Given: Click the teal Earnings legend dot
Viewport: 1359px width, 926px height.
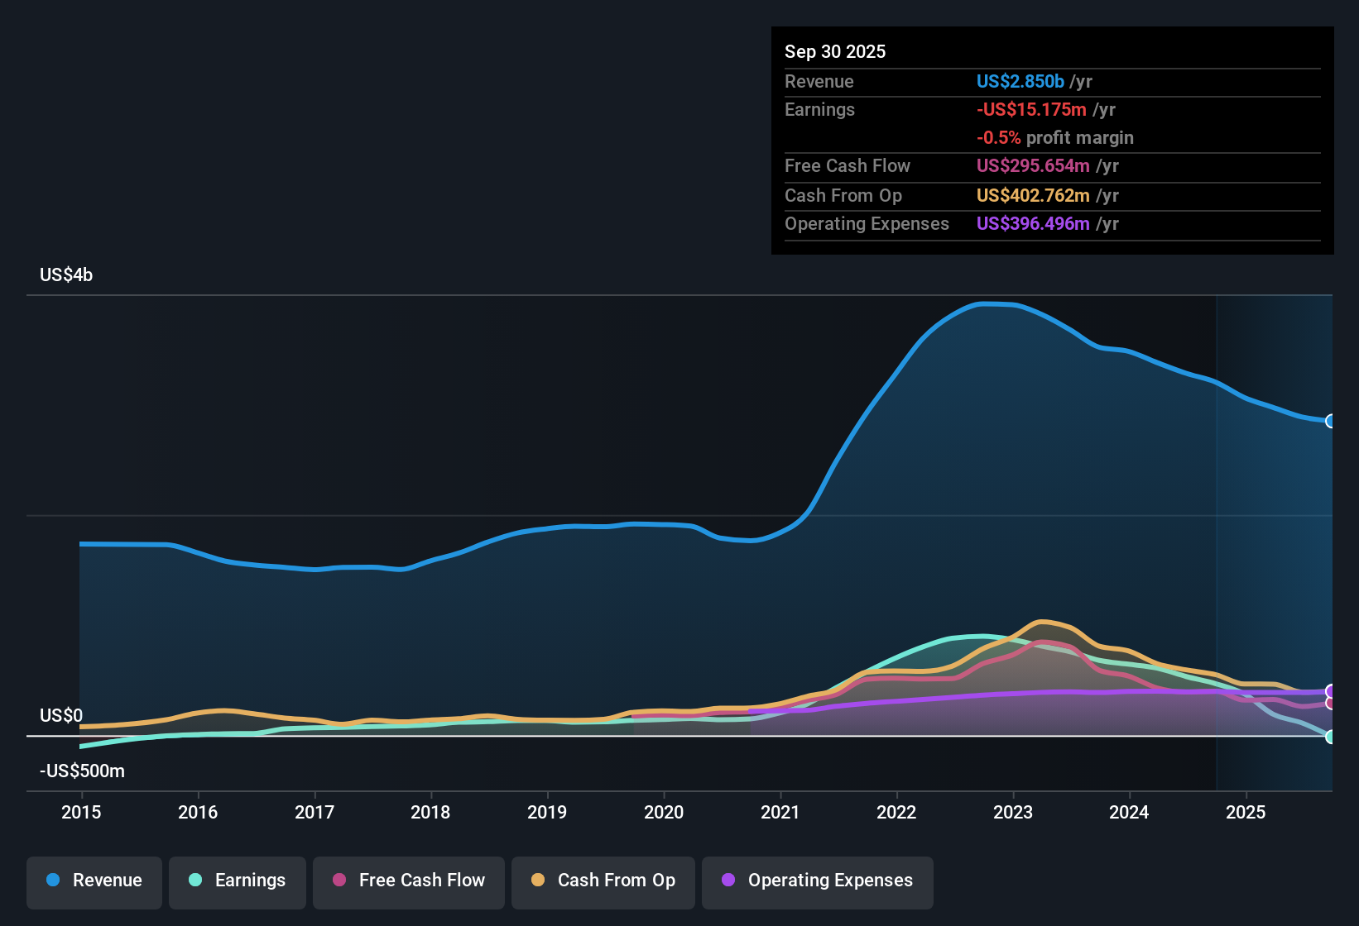Looking at the screenshot, I should coord(195,881).
